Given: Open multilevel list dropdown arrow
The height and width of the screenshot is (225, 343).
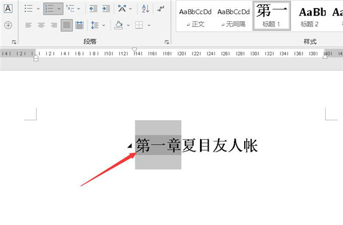Looking at the screenshot, I should click(x=78, y=9).
